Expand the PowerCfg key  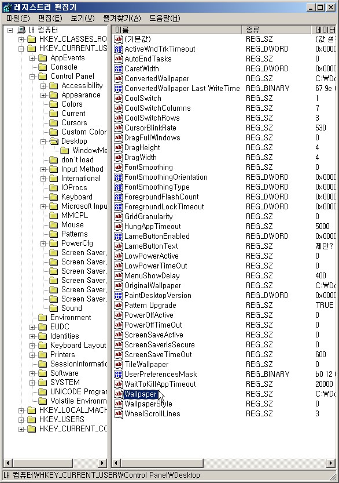[43, 244]
